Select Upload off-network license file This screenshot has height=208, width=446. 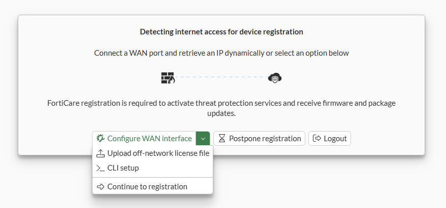158,153
